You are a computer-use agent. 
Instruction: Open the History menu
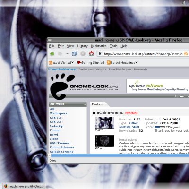pos(82,46)
